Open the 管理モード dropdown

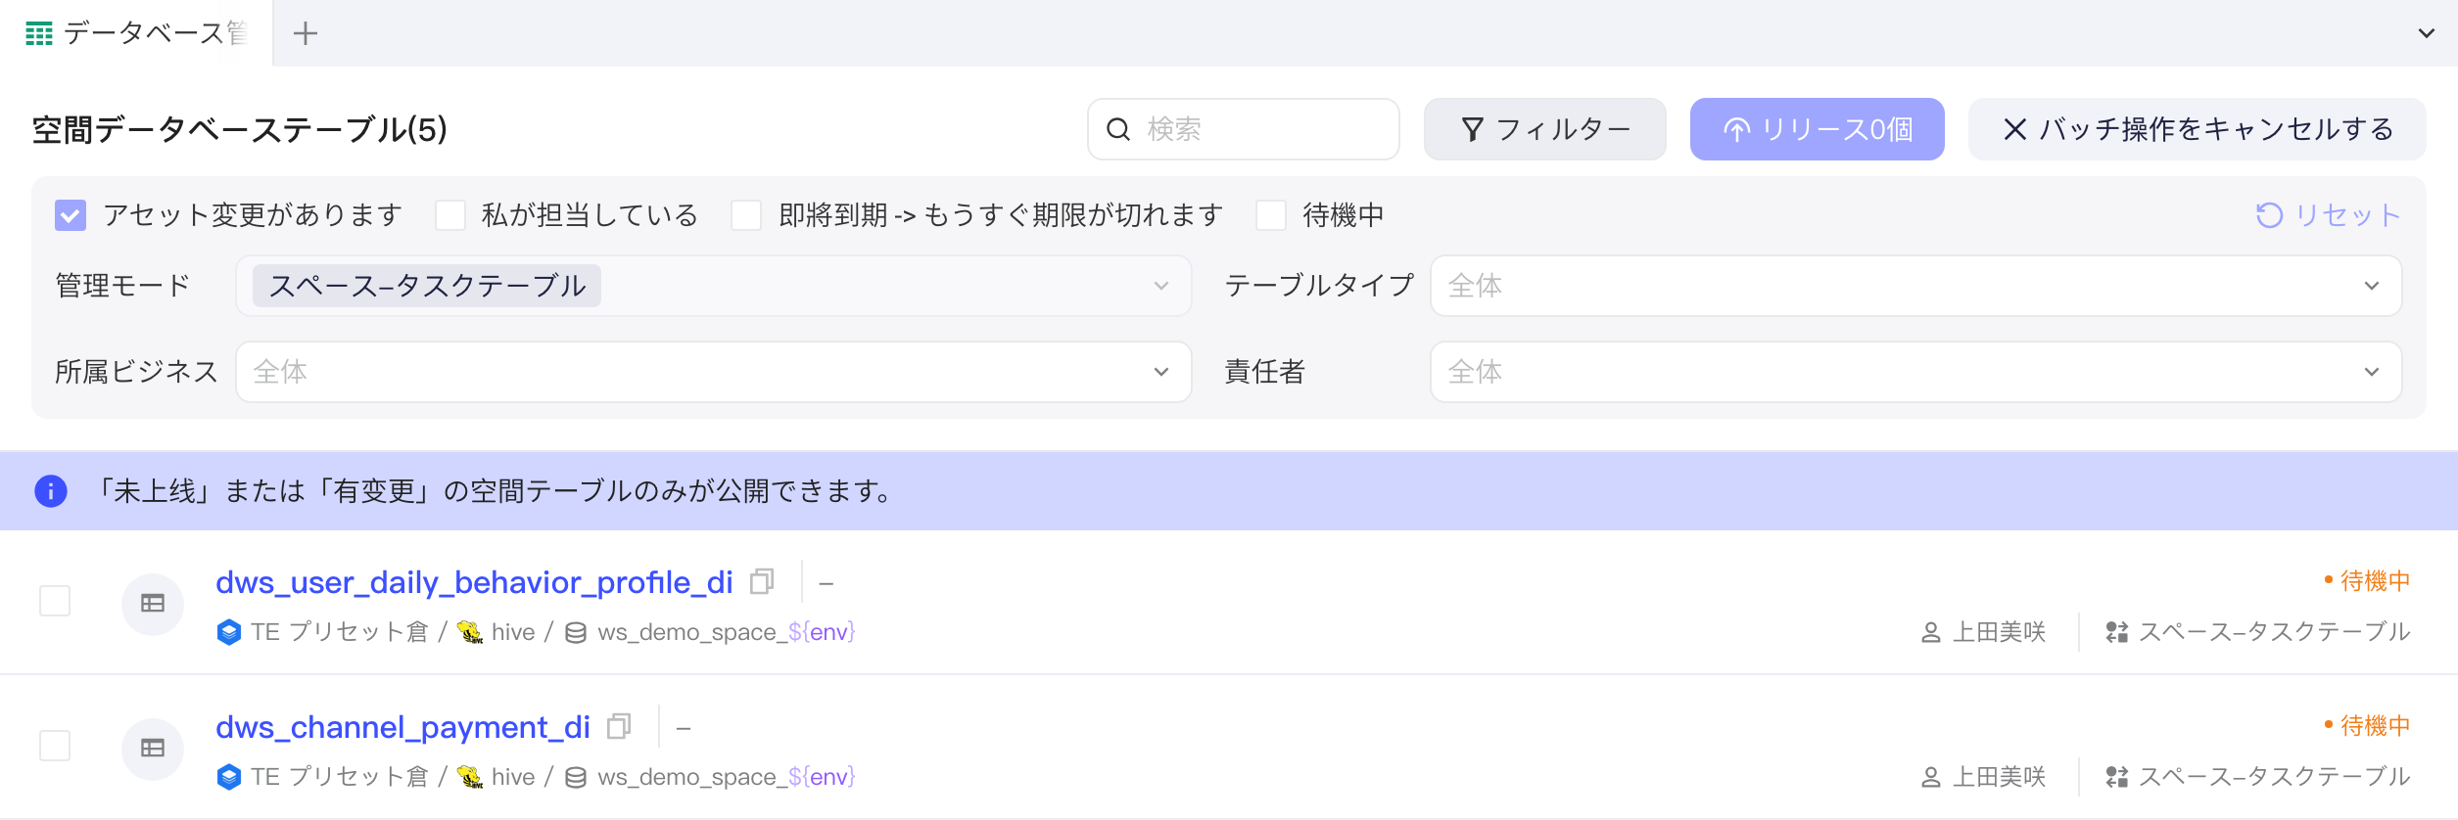click(713, 286)
